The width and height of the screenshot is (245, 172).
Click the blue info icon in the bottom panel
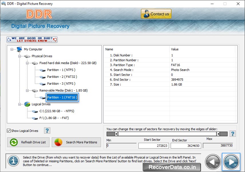tap(13, 161)
